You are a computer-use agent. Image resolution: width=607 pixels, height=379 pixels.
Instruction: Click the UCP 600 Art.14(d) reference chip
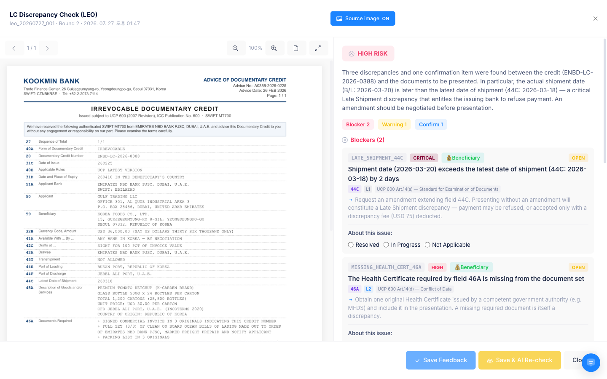(x=414, y=289)
